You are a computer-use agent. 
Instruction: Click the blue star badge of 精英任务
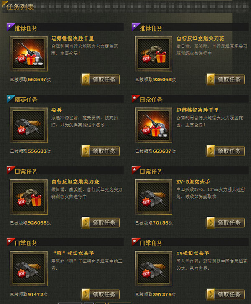click(10, 99)
